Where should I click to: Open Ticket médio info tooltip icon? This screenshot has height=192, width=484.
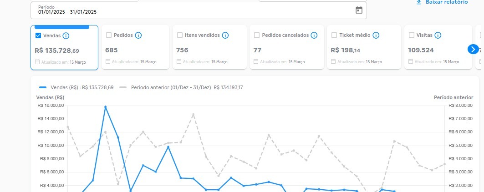[376, 35]
